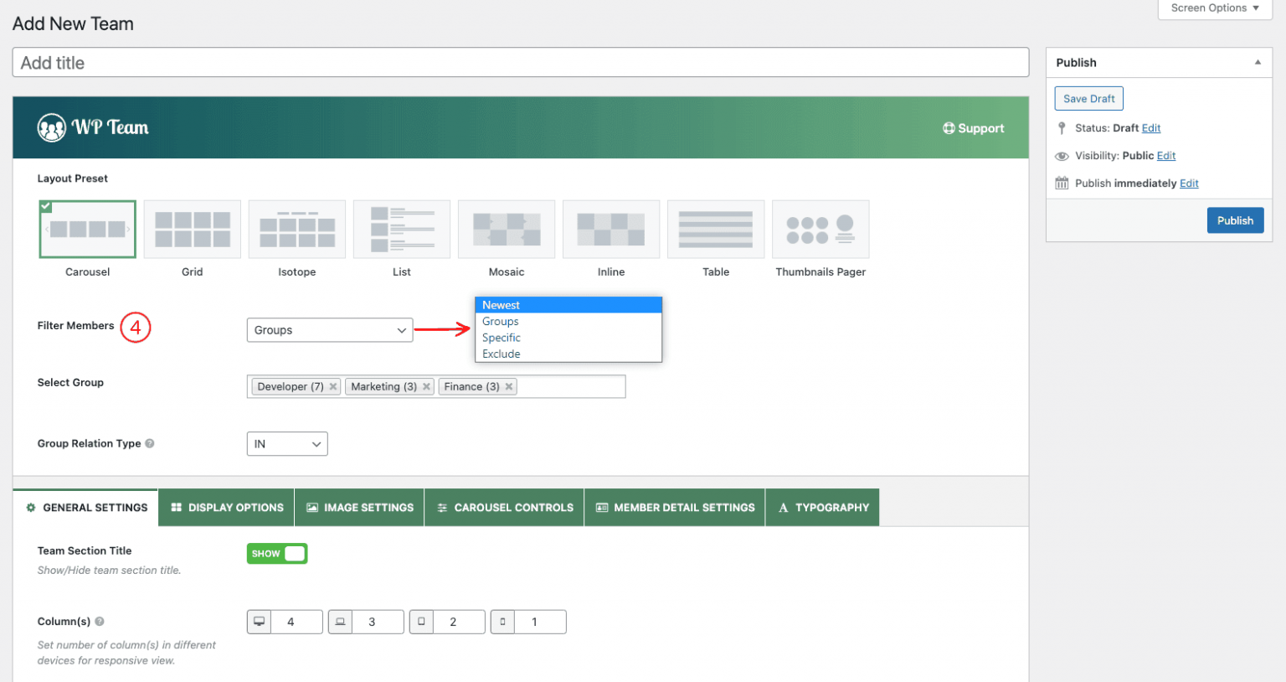Choose the Isotope layout preset

(296, 229)
